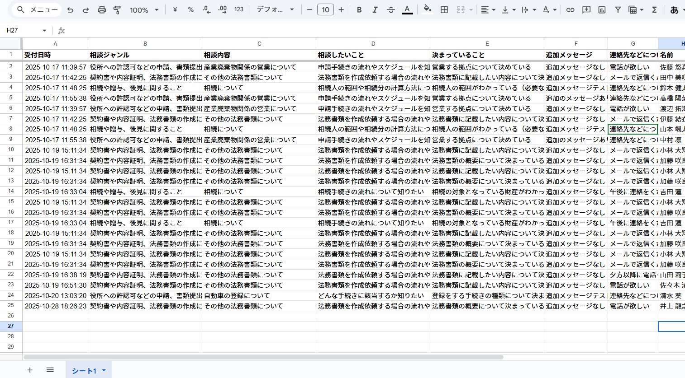Add a new sheet with plus button

click(x=30, y=370)
